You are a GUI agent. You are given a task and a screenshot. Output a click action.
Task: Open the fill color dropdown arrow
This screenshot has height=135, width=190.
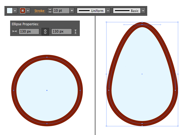click(15, 11)
